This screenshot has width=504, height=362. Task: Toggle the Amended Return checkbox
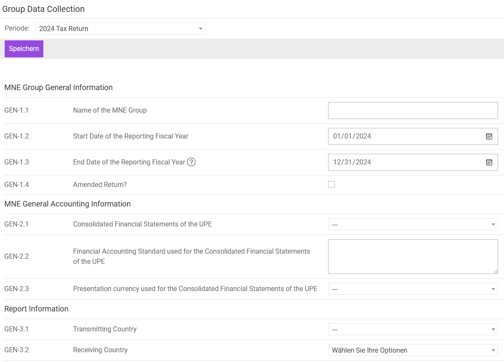(331, 184)
